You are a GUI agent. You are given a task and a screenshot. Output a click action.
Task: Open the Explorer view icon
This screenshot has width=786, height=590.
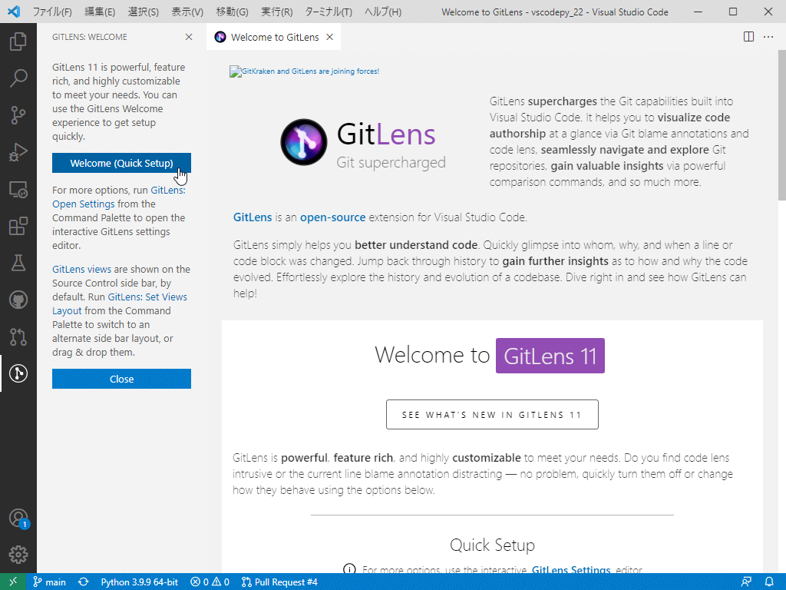[x=19, y=42]
